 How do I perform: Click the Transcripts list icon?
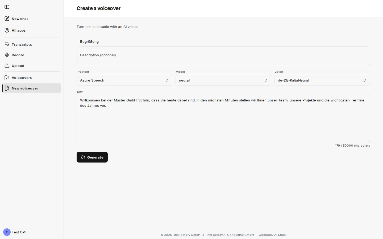(7, 44)
